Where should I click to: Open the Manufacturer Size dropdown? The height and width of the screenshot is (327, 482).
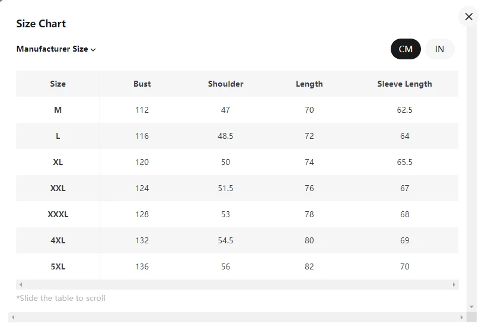[56, 49]
